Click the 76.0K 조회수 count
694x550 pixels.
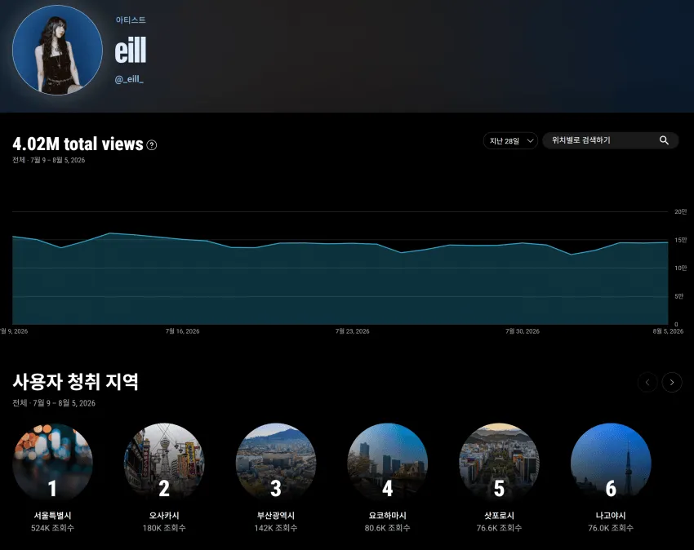(611, 528)
